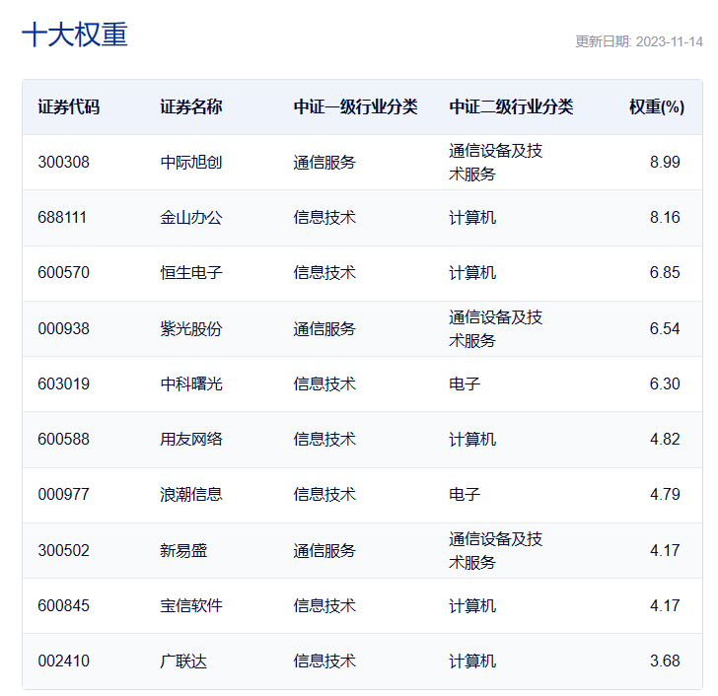Click weight value 8.16
The image size is (718, 696).
(x=665, y=217)
